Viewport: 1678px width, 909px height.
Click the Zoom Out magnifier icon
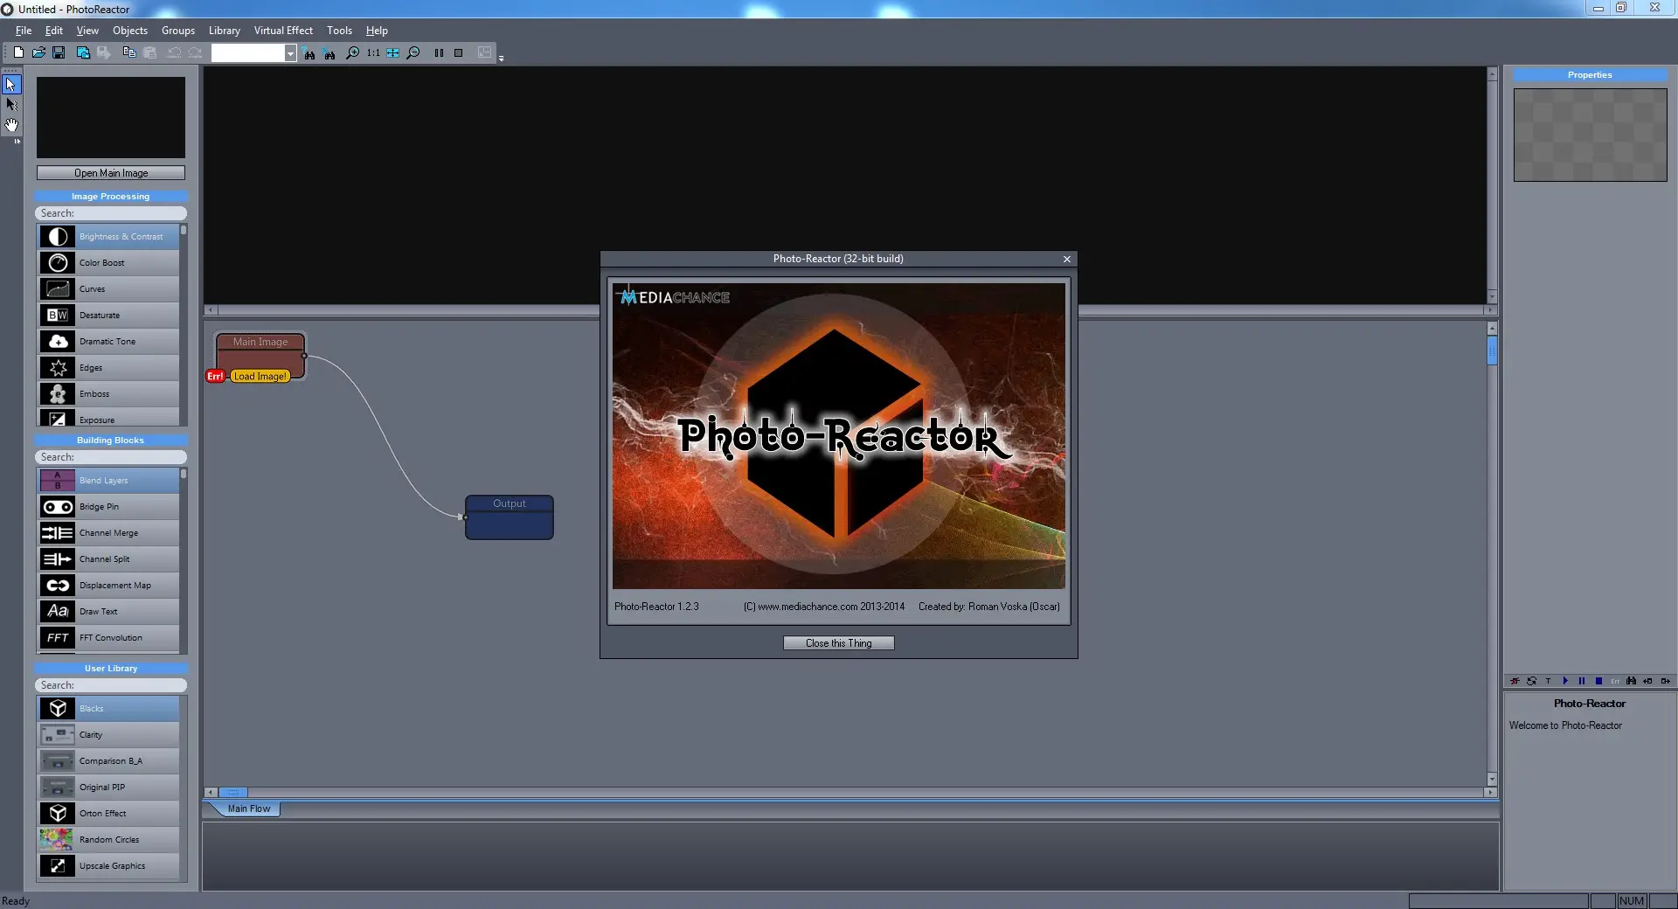[x=413, y=53]
